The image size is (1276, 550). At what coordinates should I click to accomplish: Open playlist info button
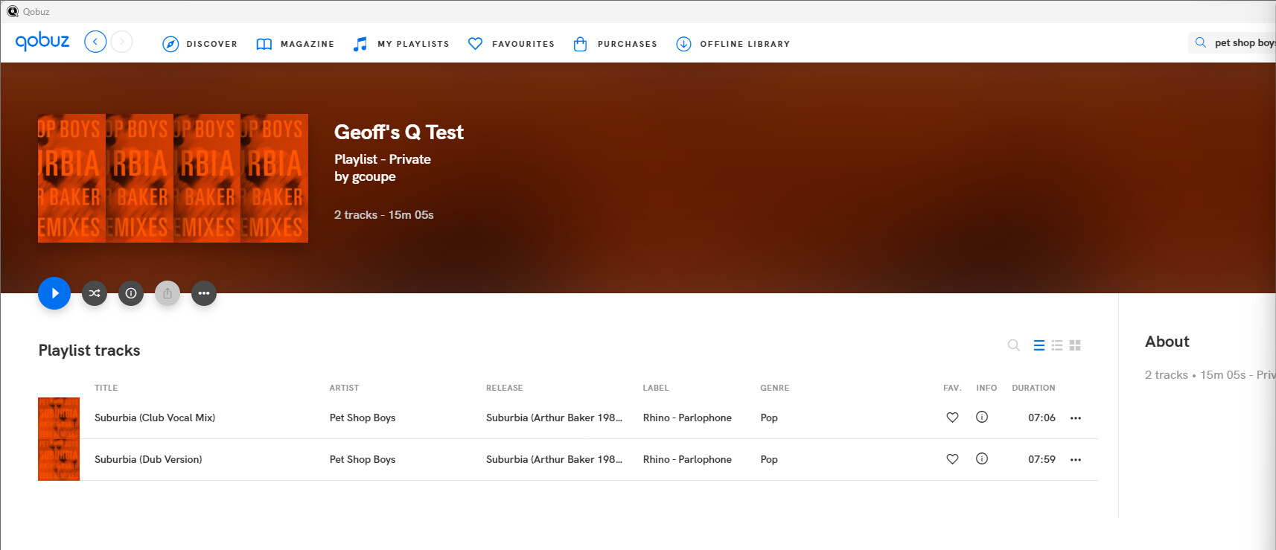[131, 293]
